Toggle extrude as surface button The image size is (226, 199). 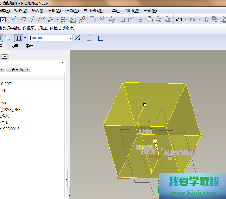pos(7,38)
